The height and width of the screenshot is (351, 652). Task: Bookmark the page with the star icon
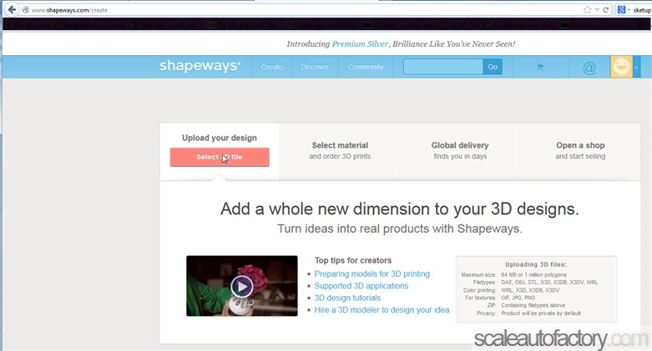pyautogui.click(x=587, y=10)
